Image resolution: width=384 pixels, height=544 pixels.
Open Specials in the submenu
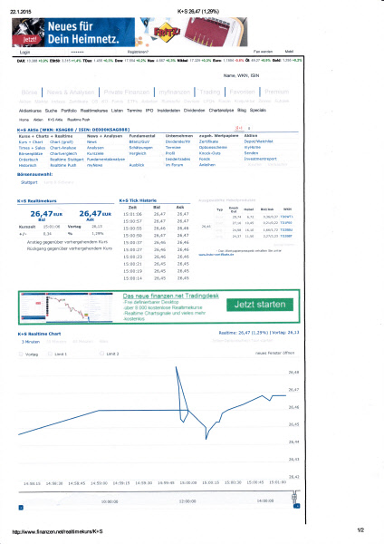tap(258, 110)
